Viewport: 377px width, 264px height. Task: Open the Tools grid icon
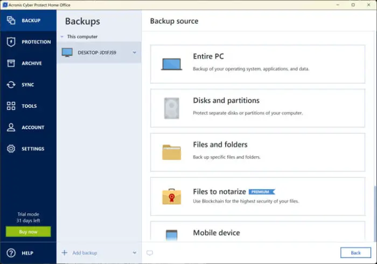coord(11,106)
